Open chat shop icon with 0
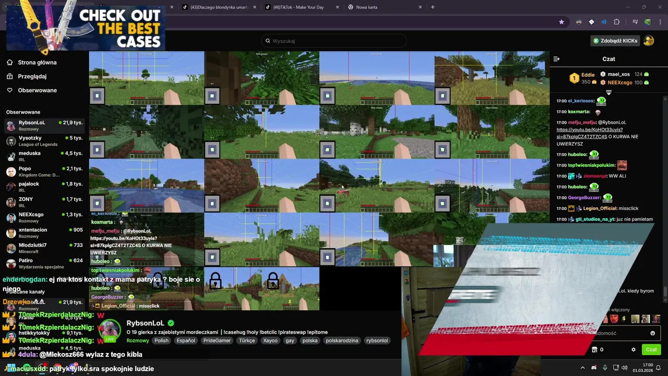 [x=598, y=349]
